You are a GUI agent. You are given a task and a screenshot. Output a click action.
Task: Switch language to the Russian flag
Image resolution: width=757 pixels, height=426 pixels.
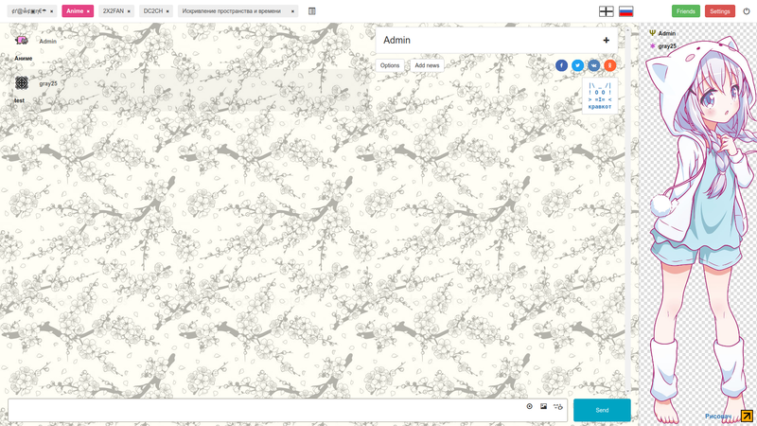click(626, 11)
